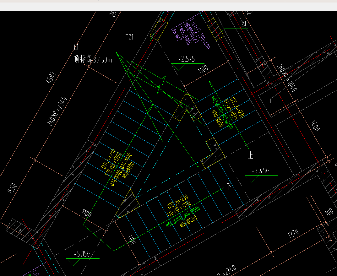
Task: Select the 'DT2,h=230' stair slab label
Action: pyautogui.click(x=177, y=201)
